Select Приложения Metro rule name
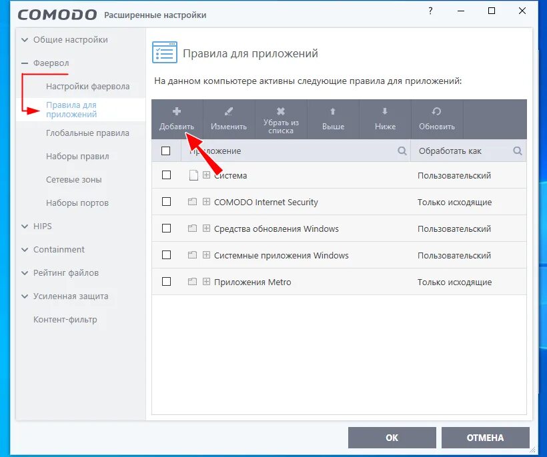547x457 pixels. [253, 282]
